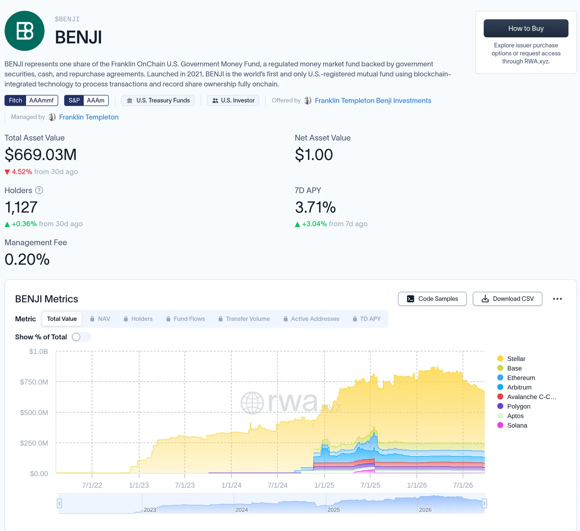The image size is (580, 531).
Task: Click the Fitch AAAmmf rating badge
Action: coord(31,100)
